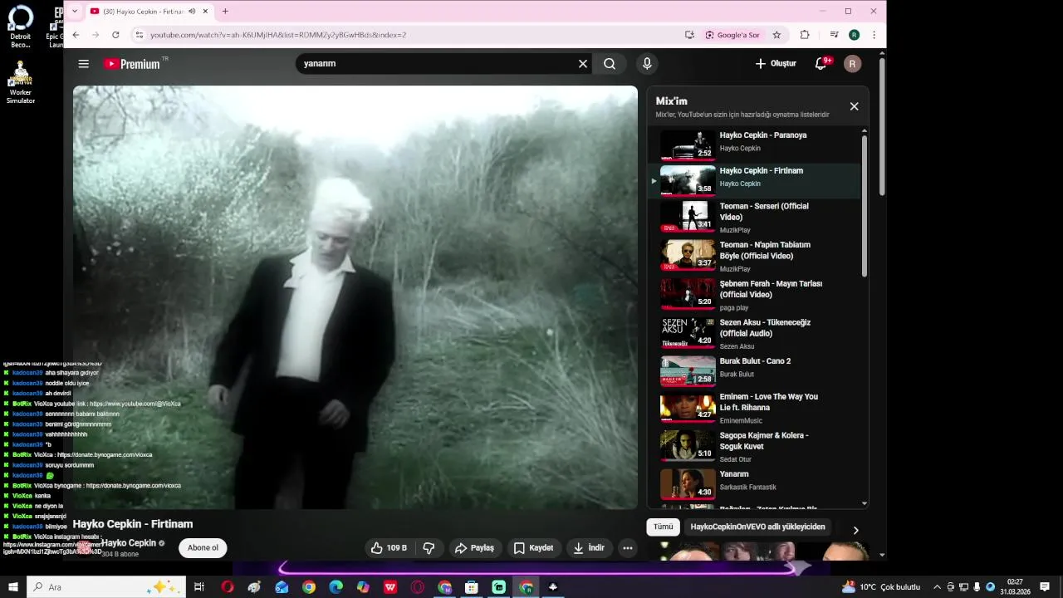Click the Windows taskbar search box
The image size is (1063, 598).
coord(108,587)
